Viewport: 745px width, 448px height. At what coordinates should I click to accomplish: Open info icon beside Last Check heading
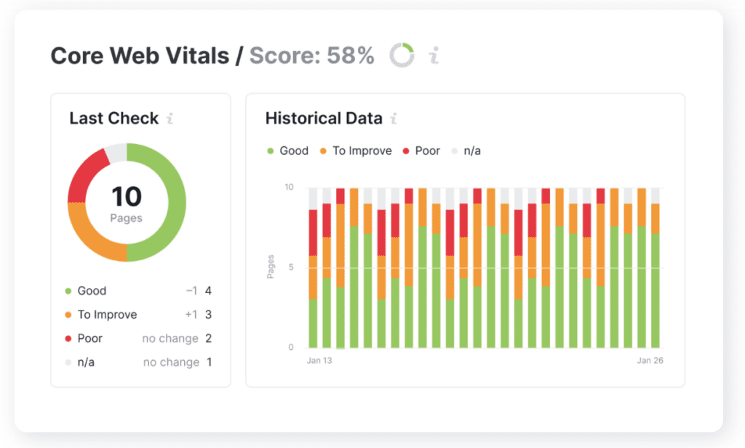click(170, 119)
